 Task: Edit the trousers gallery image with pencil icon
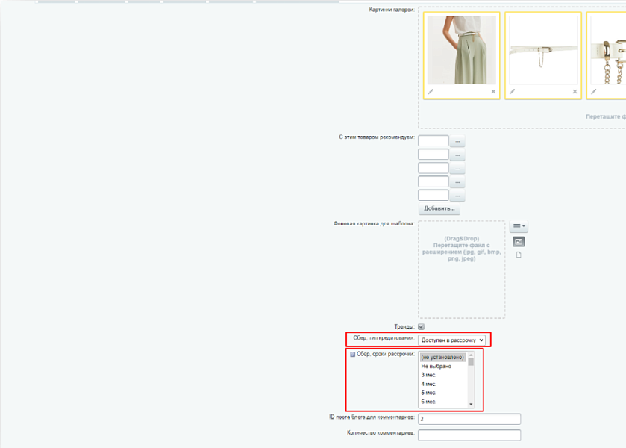[431, 92]
